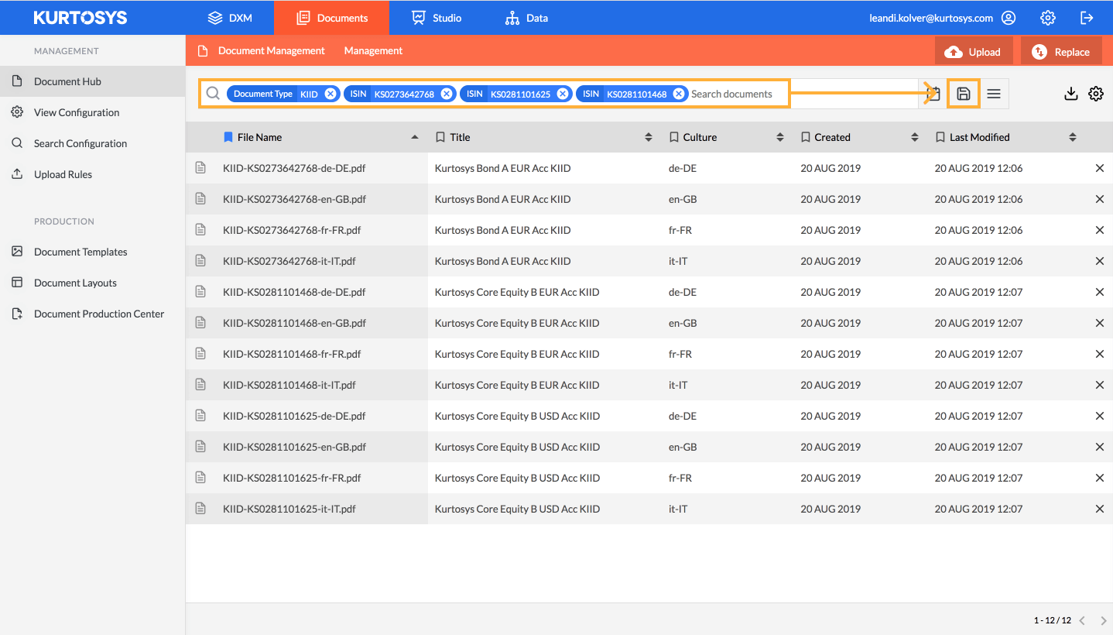Open the hamburger list menu icon
Screen dimensions: 1113x635
tap(994, 94)
